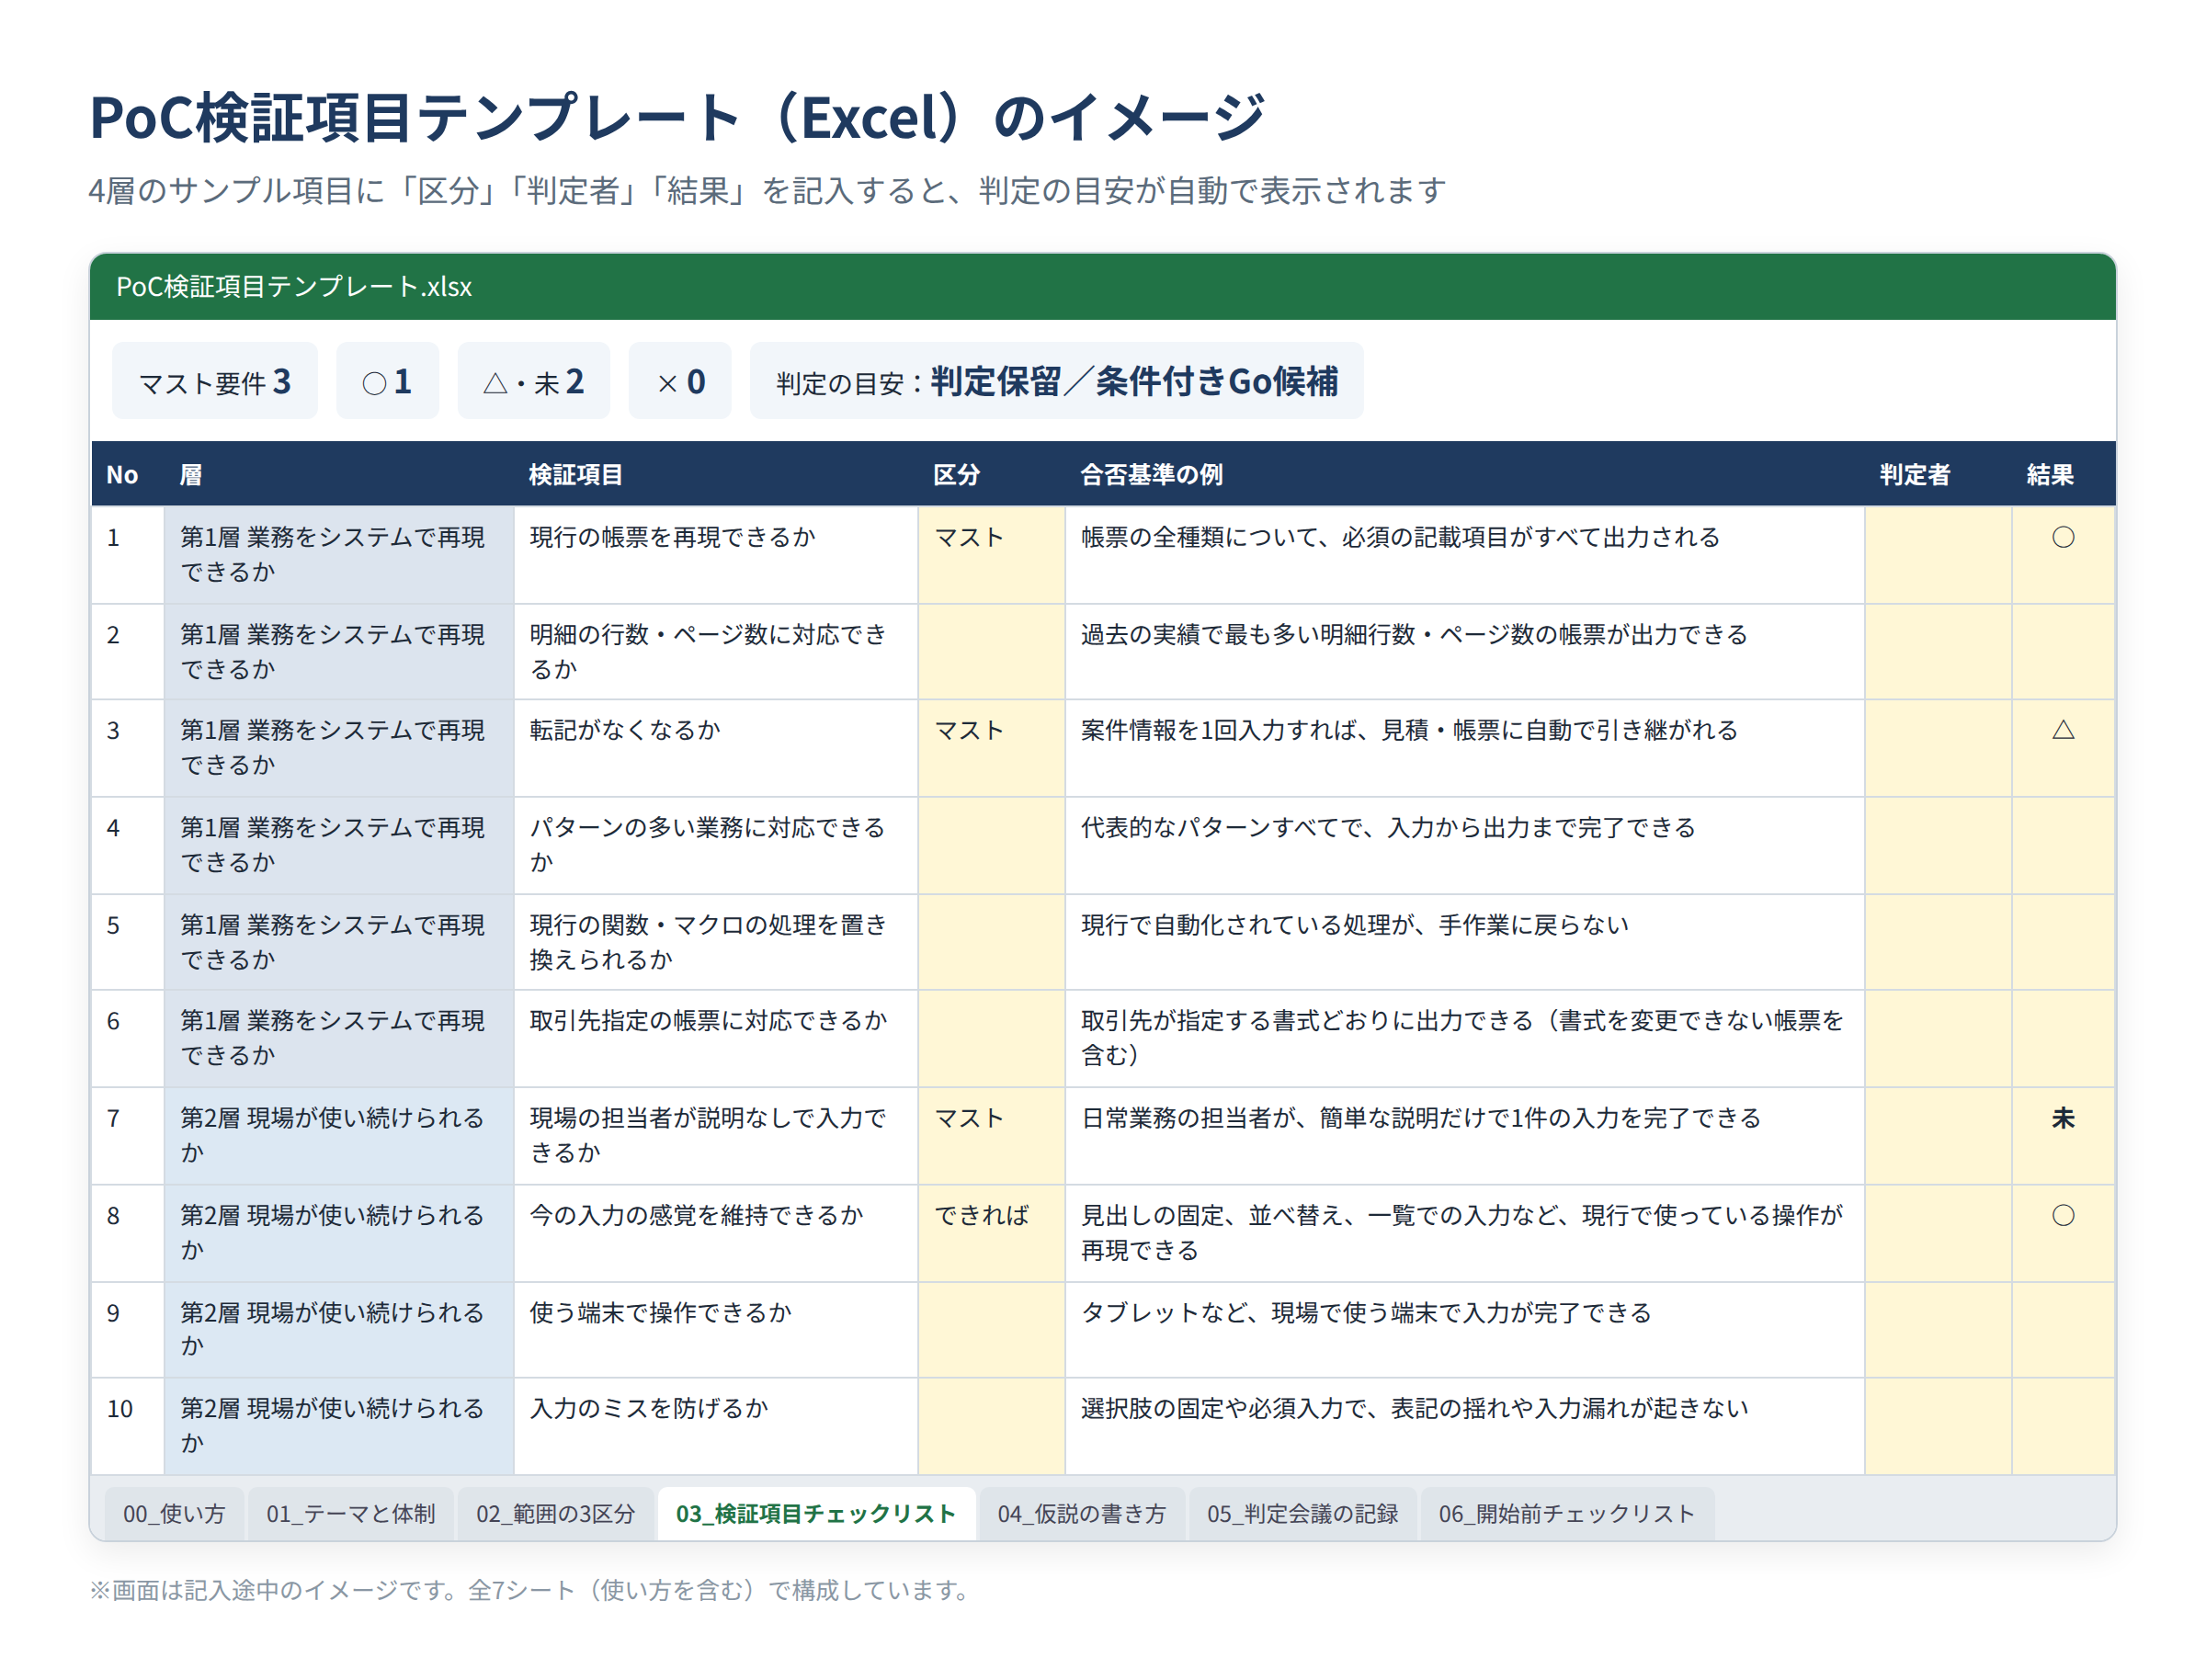Screen dimensions: 2206x1680
Task: Click the マスト cell in row 7
Action: pyautogui.click(x=991, y=1135)
